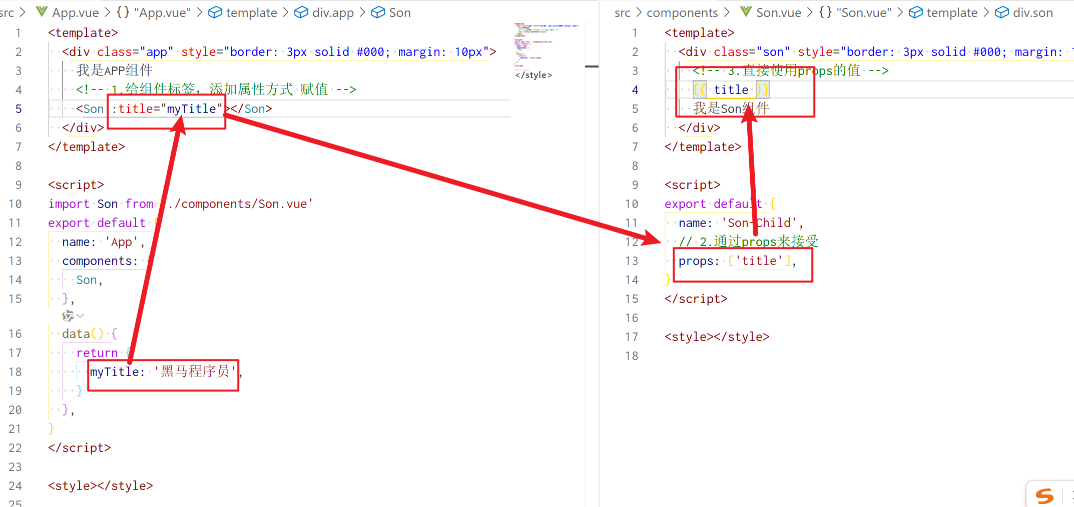Click the "export" keyword in Son.vue
The image size is (1074, 507).
685,204
